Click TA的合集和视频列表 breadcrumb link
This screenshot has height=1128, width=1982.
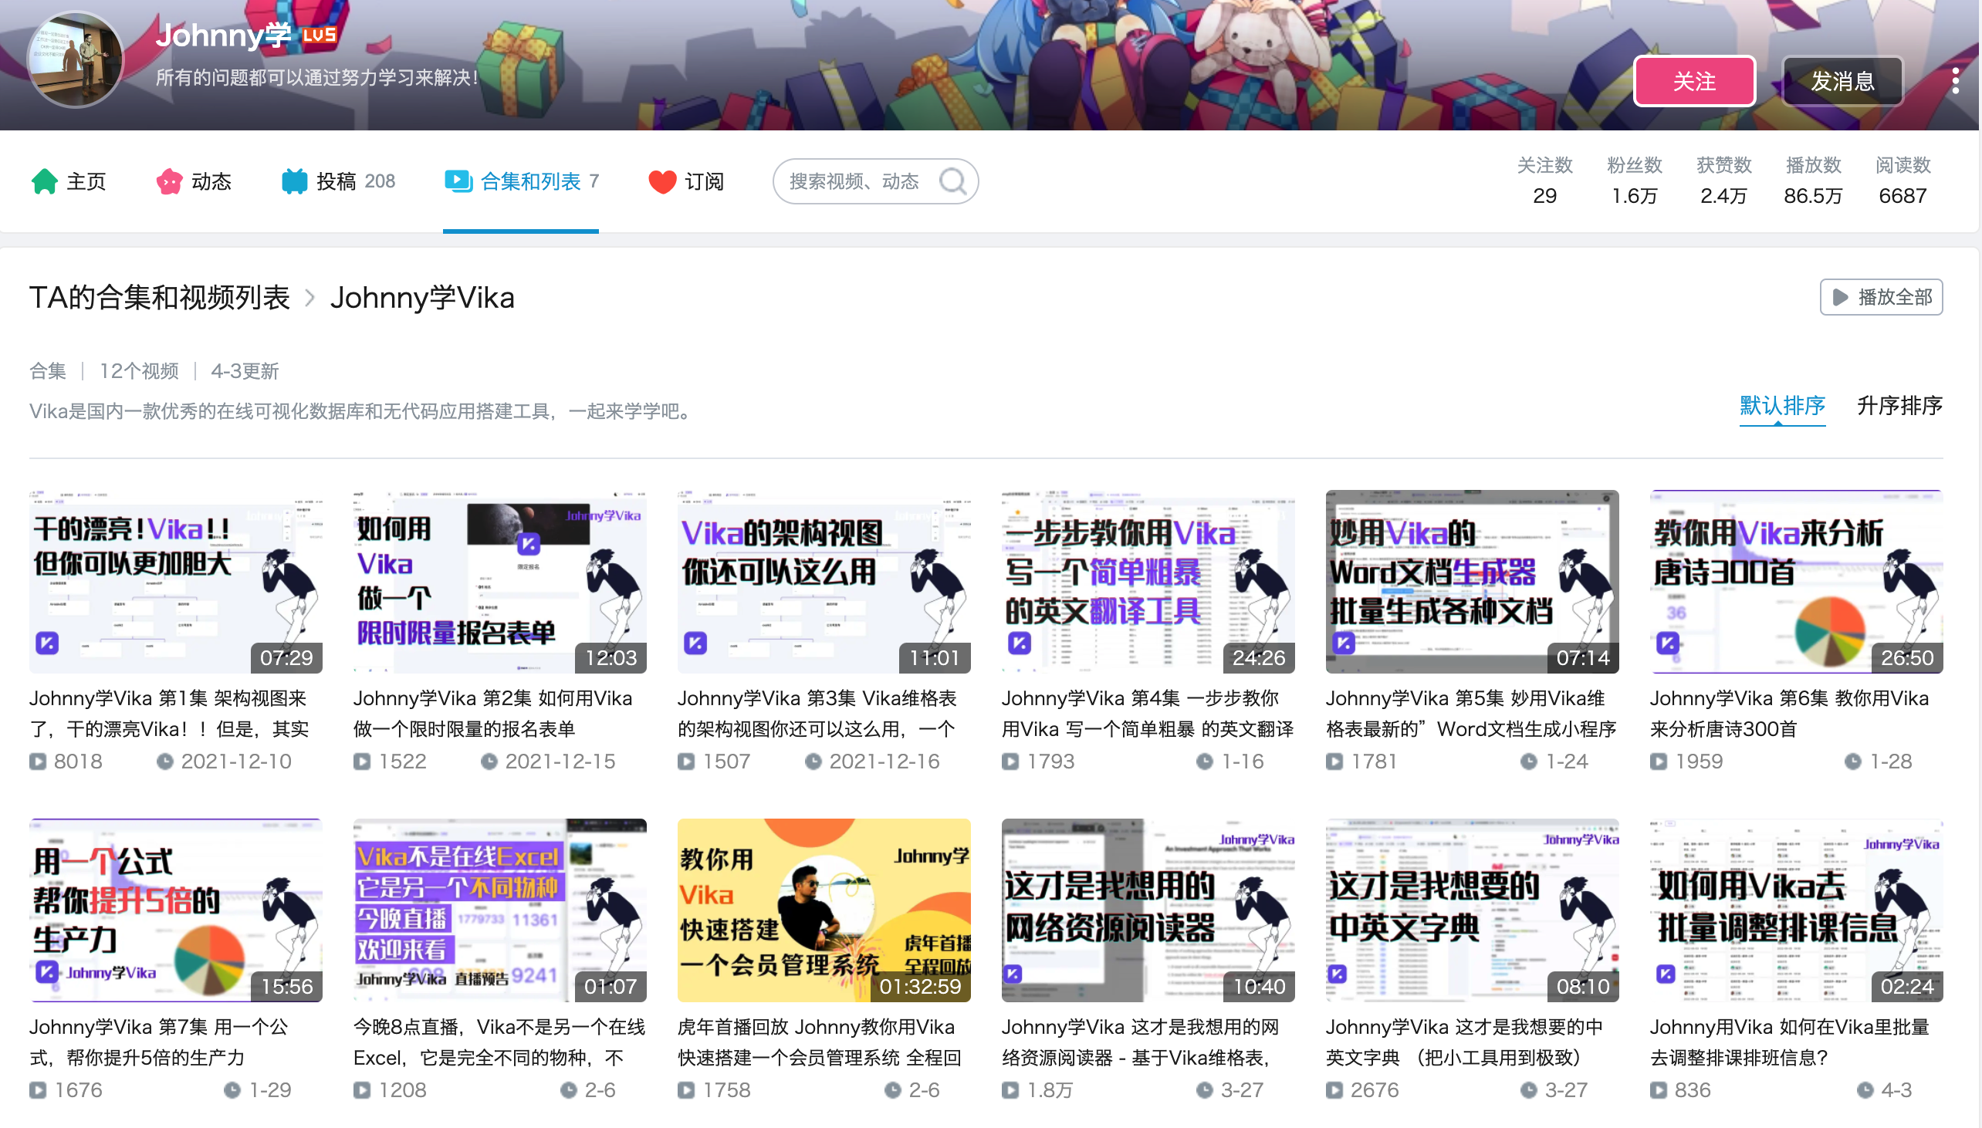pos(160,298)
